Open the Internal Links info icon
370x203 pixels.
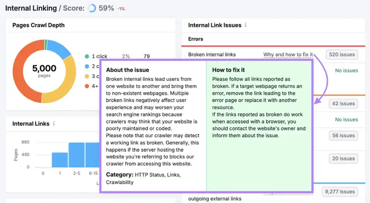coord(54,123)
